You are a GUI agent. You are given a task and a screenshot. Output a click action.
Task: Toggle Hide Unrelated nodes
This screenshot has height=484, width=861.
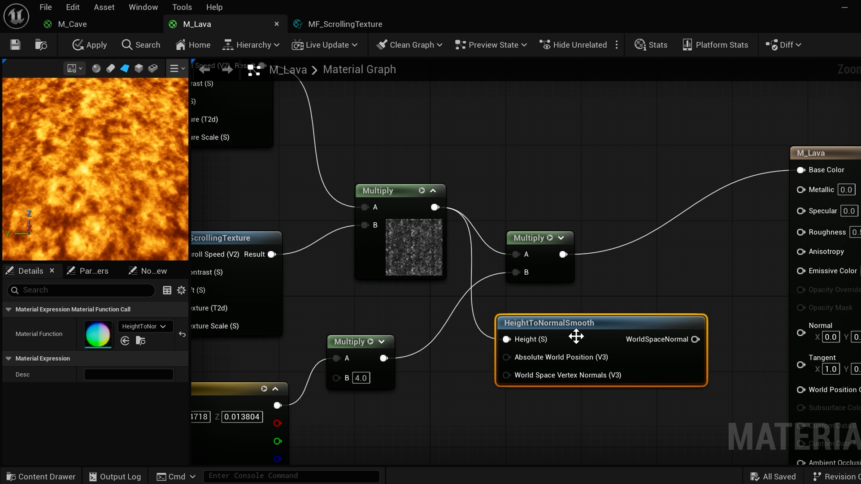(x=573, y=45)
